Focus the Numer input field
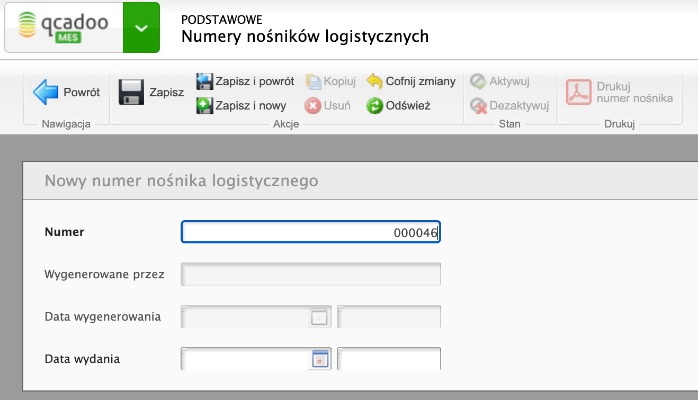This screenshot has height=400, width=698. (311, 232)
